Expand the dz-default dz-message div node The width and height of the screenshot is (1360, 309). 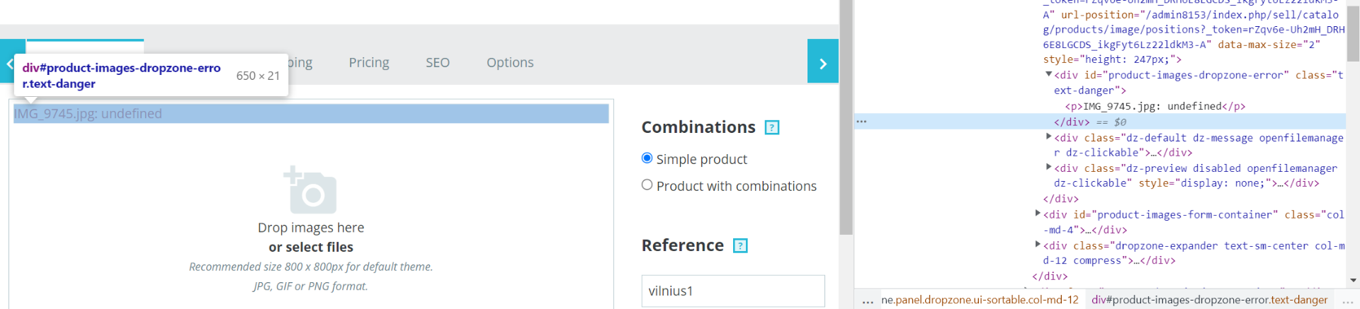[1048, 136]
